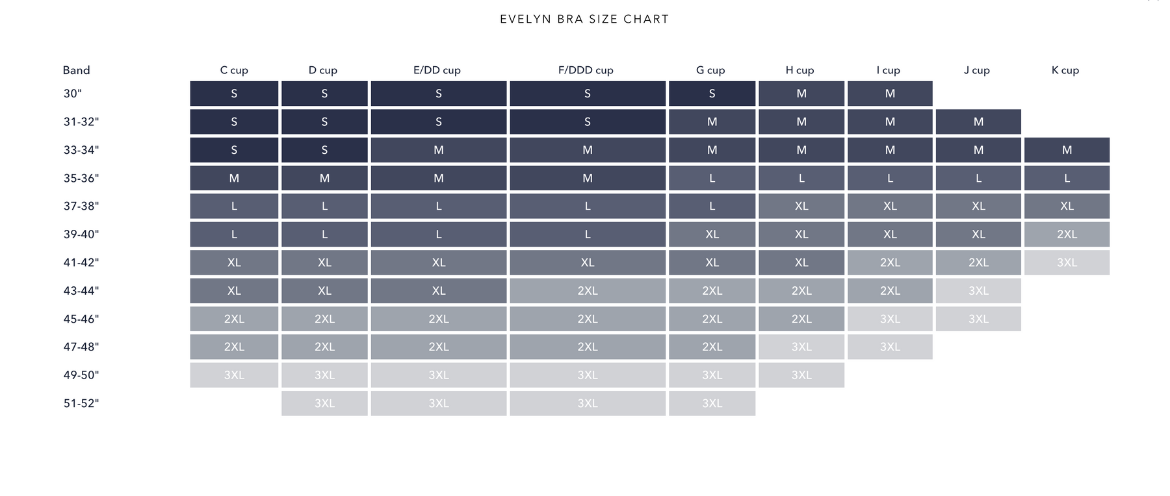Click the S cell for 30" band C cup
Screen dimensions: 1170x496
coord(234,93)
